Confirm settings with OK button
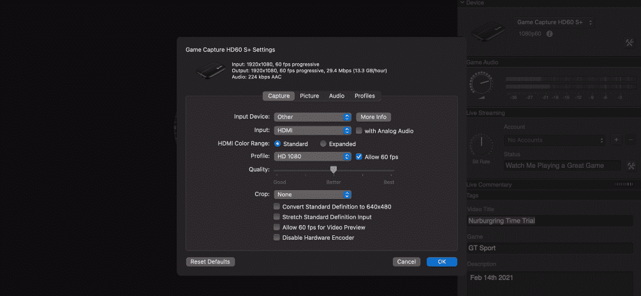The image size is (641, 296). 442,262
